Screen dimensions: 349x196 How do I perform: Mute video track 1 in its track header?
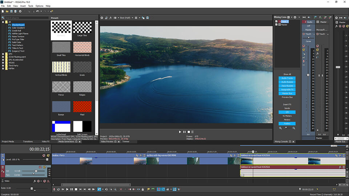click(x=44, y=156)
